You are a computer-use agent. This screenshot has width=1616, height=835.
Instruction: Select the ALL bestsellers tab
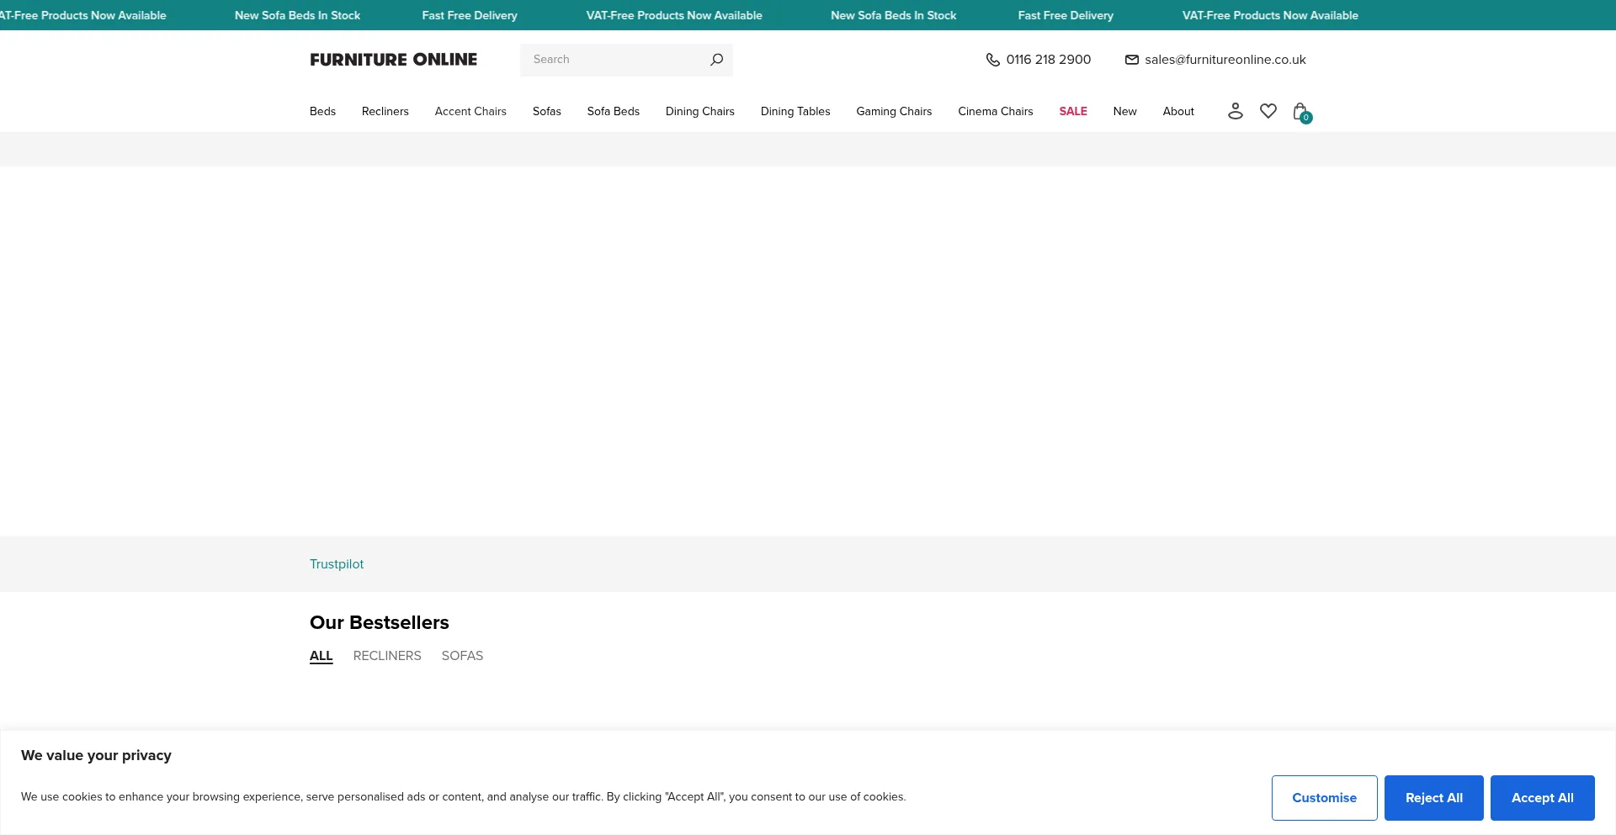click(x=322, y=656)
